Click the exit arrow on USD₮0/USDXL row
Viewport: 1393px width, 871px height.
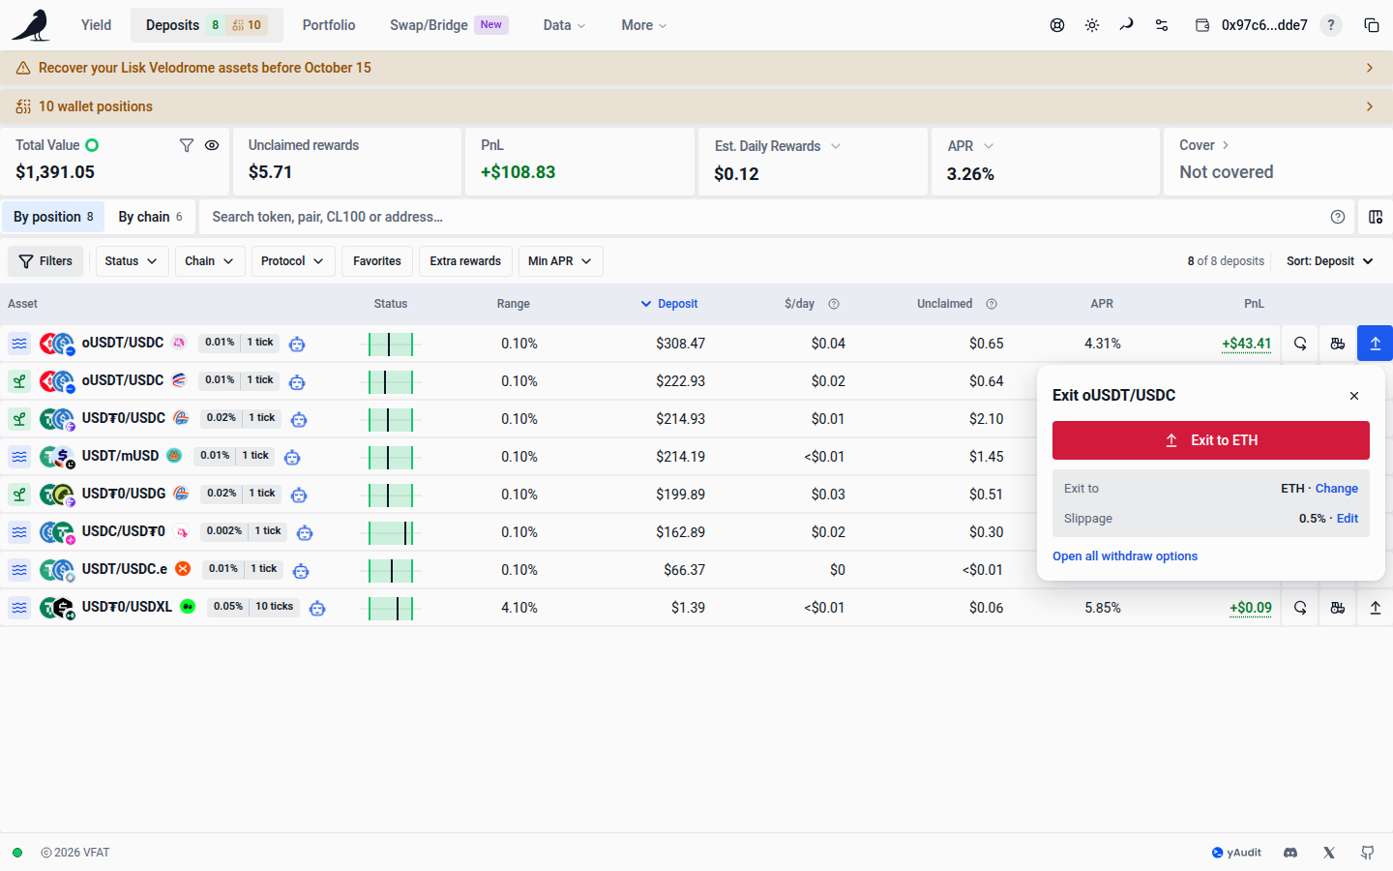click(x=1376, y=608)
